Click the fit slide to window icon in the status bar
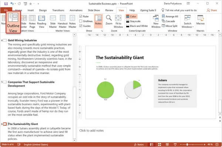This screenshot has width=222, height=147. coord(217,144)
